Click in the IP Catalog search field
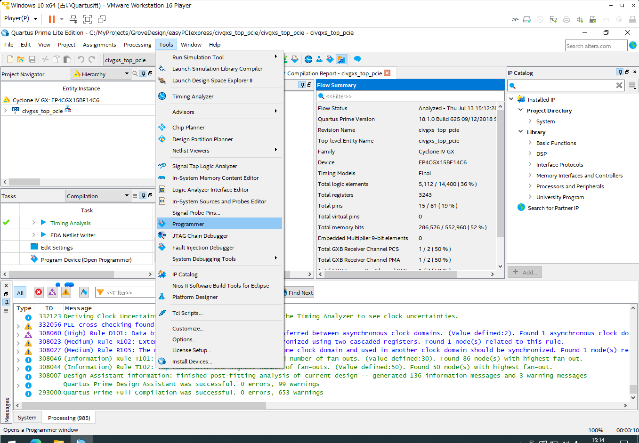The image size is (639, 443). [x=566, y=85]
